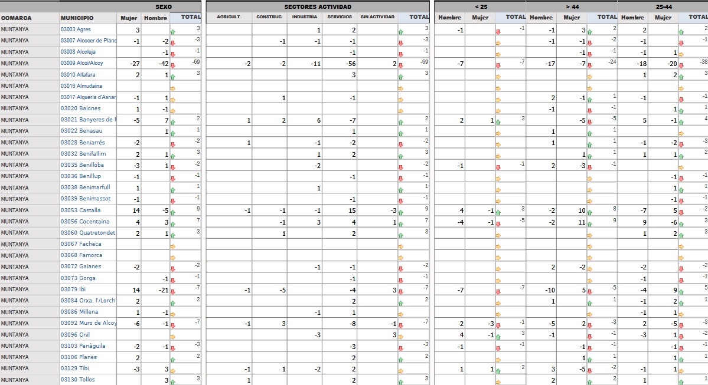Screen dimensions: 708x385
Task: Click the Hombre header under SEXO
Action: tap(155, 18)
